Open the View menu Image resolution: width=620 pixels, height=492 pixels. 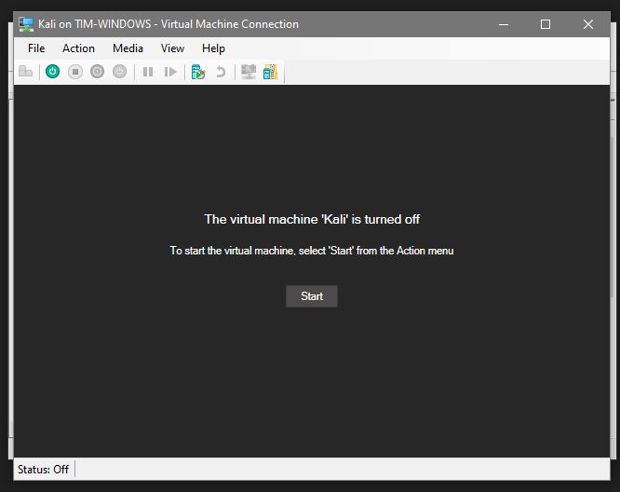172,48
